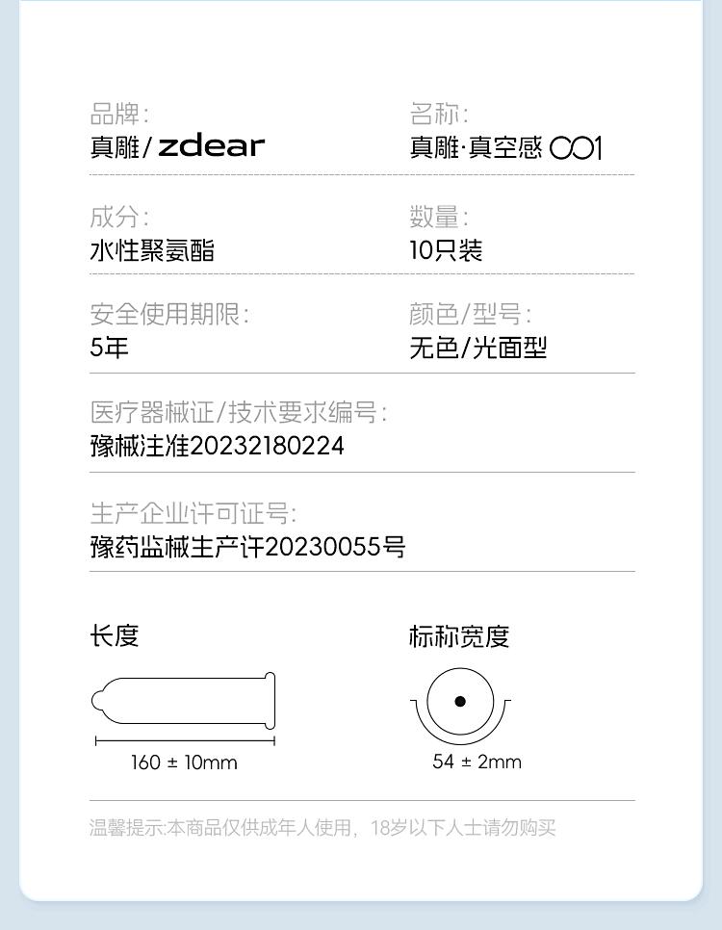Click the 名称 name label
Image resolution: width=722 pixels, height=930 pixels.
pos(438,114)
